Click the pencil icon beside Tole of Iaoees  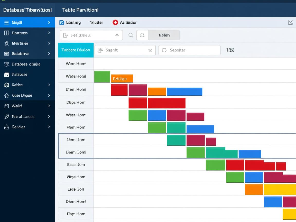[7, 117]
